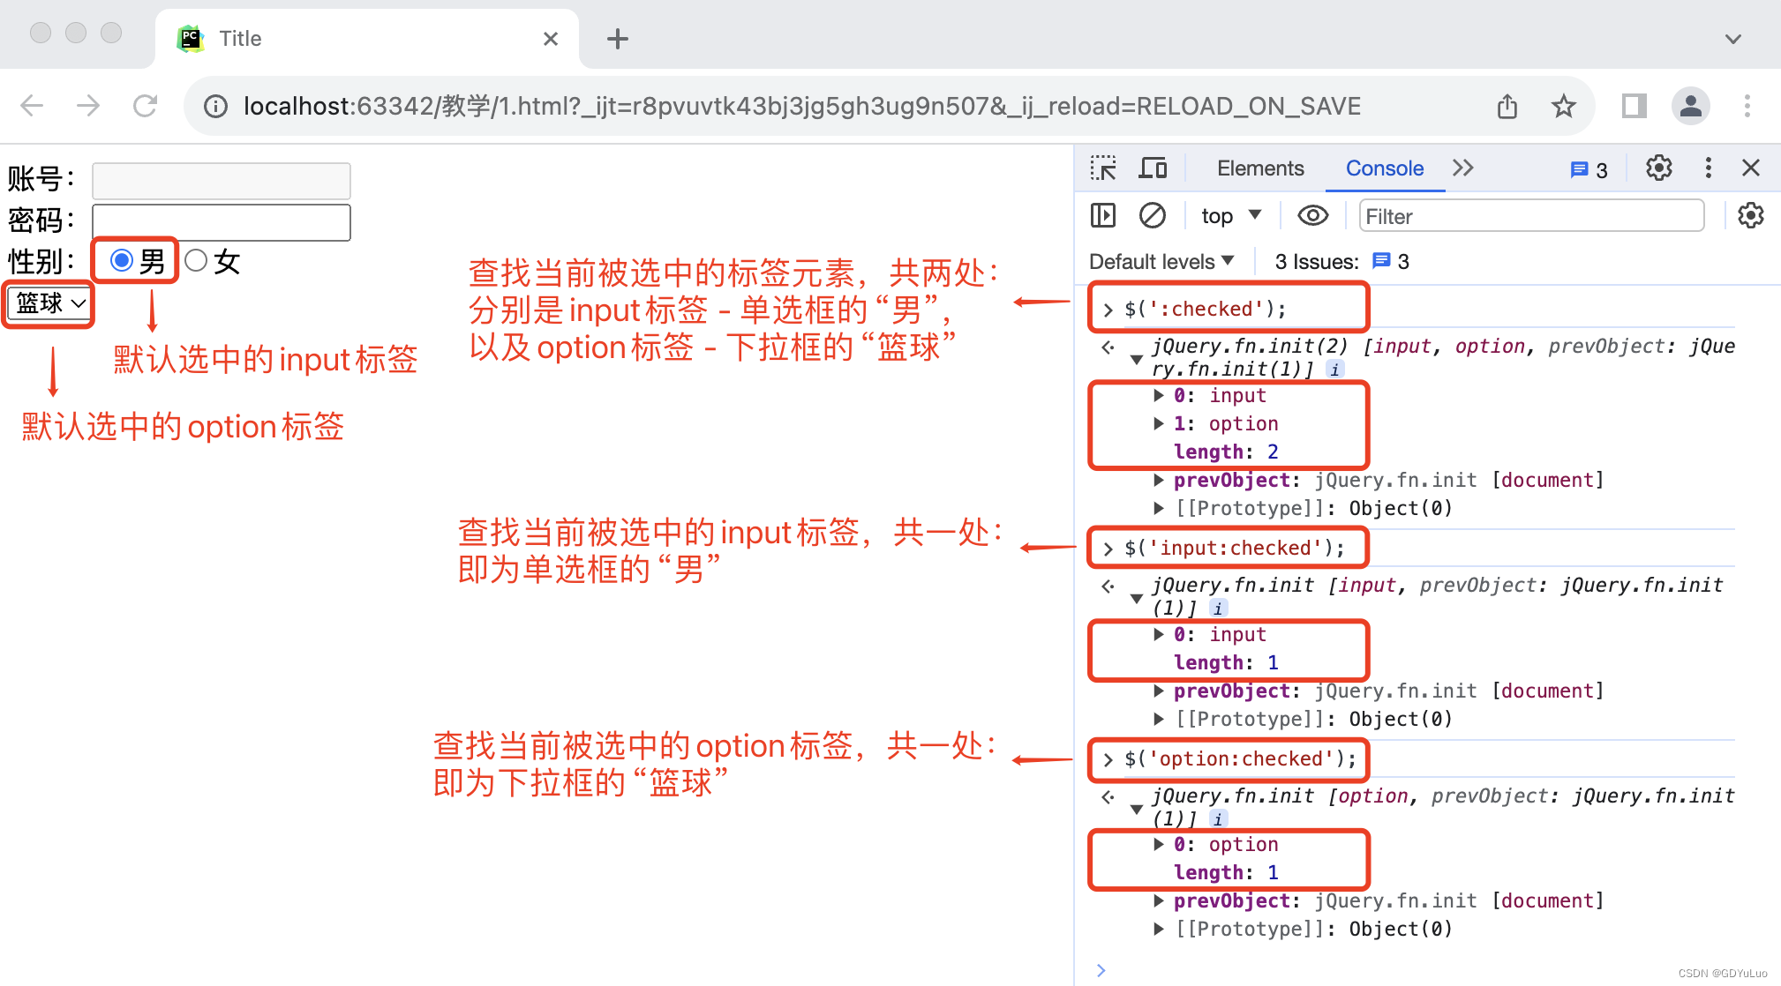This screenshot has height=986, width=1781.
Task: Click the inspect element picker icon
Action: [x=1103, y=168]
